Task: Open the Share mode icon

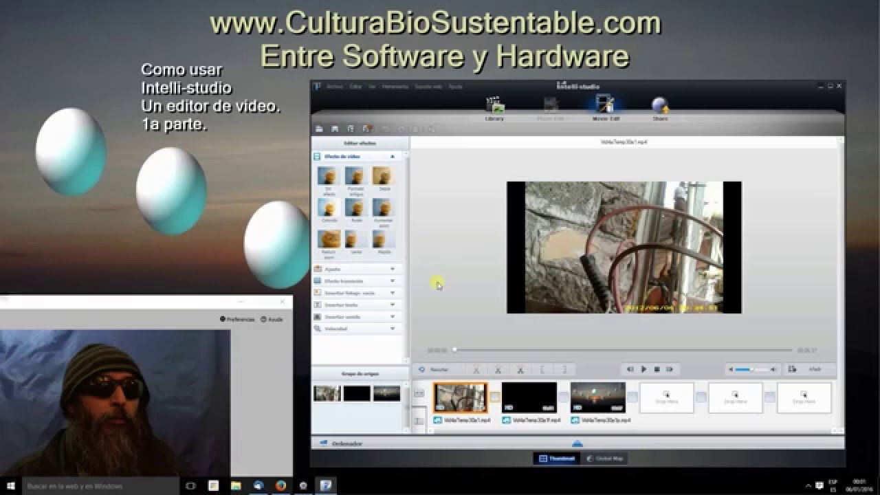Action: point(660,107)
